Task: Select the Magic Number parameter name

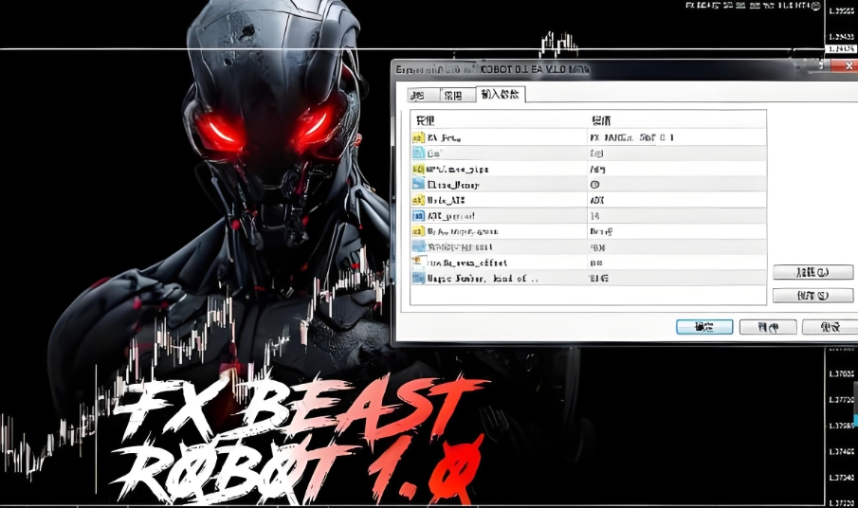Action: click(x=482, y=279)
